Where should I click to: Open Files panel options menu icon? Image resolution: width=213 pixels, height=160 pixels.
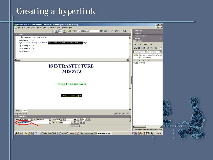tap(161, 39)
